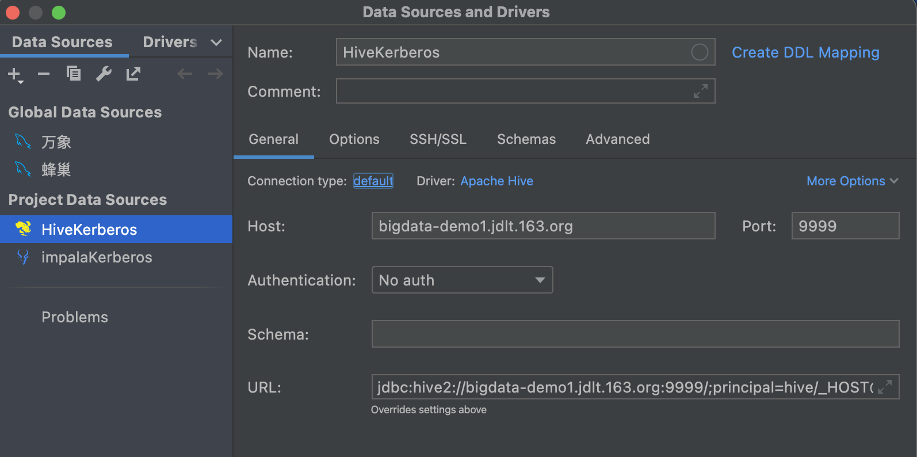Open the Advanced tab

(x=618, y=139)
